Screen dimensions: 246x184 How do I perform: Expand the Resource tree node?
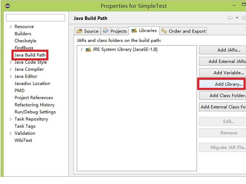(11, 27)
